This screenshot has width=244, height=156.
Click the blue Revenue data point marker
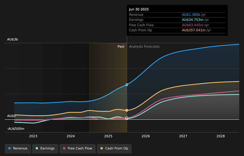point(127,84)
